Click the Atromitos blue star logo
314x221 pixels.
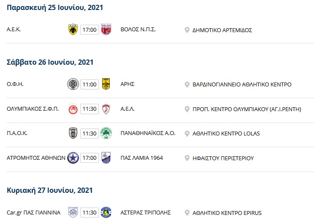tap(73, 158)
